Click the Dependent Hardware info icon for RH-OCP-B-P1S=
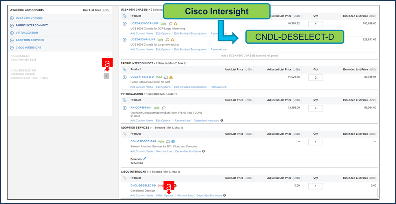The height and width of the screenshot is (204, 396). (x=222, y=120)
